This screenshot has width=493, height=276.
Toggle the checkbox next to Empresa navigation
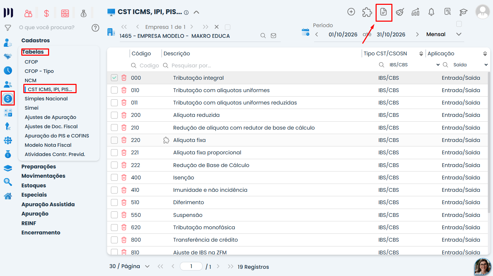227,27
